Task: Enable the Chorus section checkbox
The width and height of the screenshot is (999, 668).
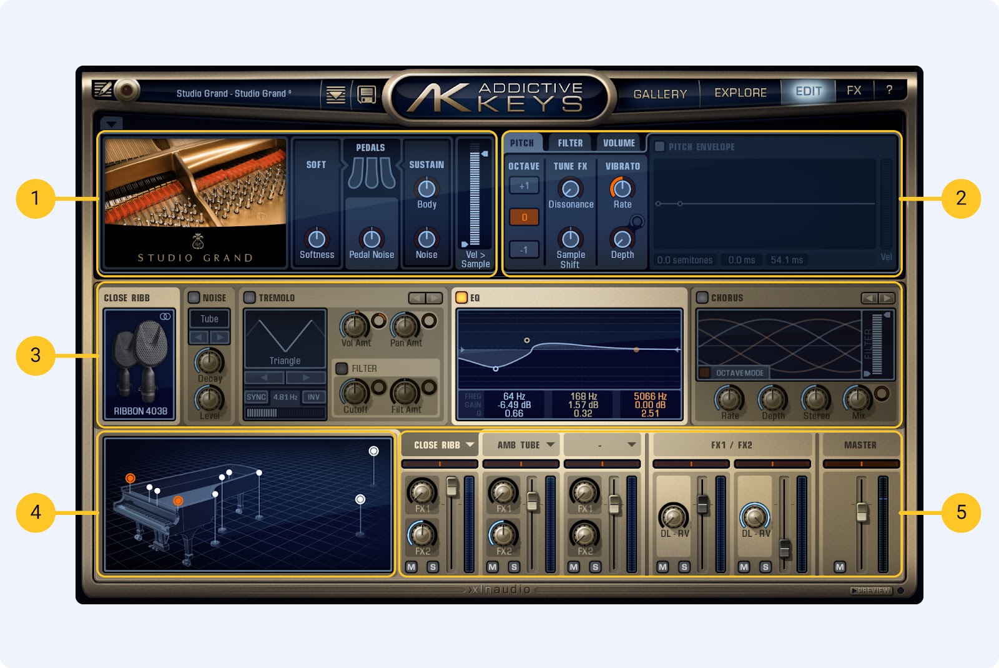Action: (x=702, y=297)
